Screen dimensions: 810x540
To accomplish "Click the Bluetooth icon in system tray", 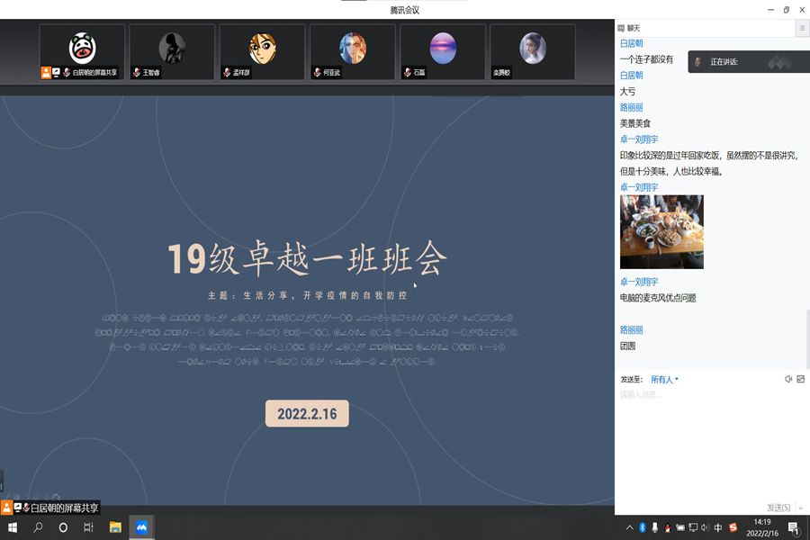I will 643,527.
